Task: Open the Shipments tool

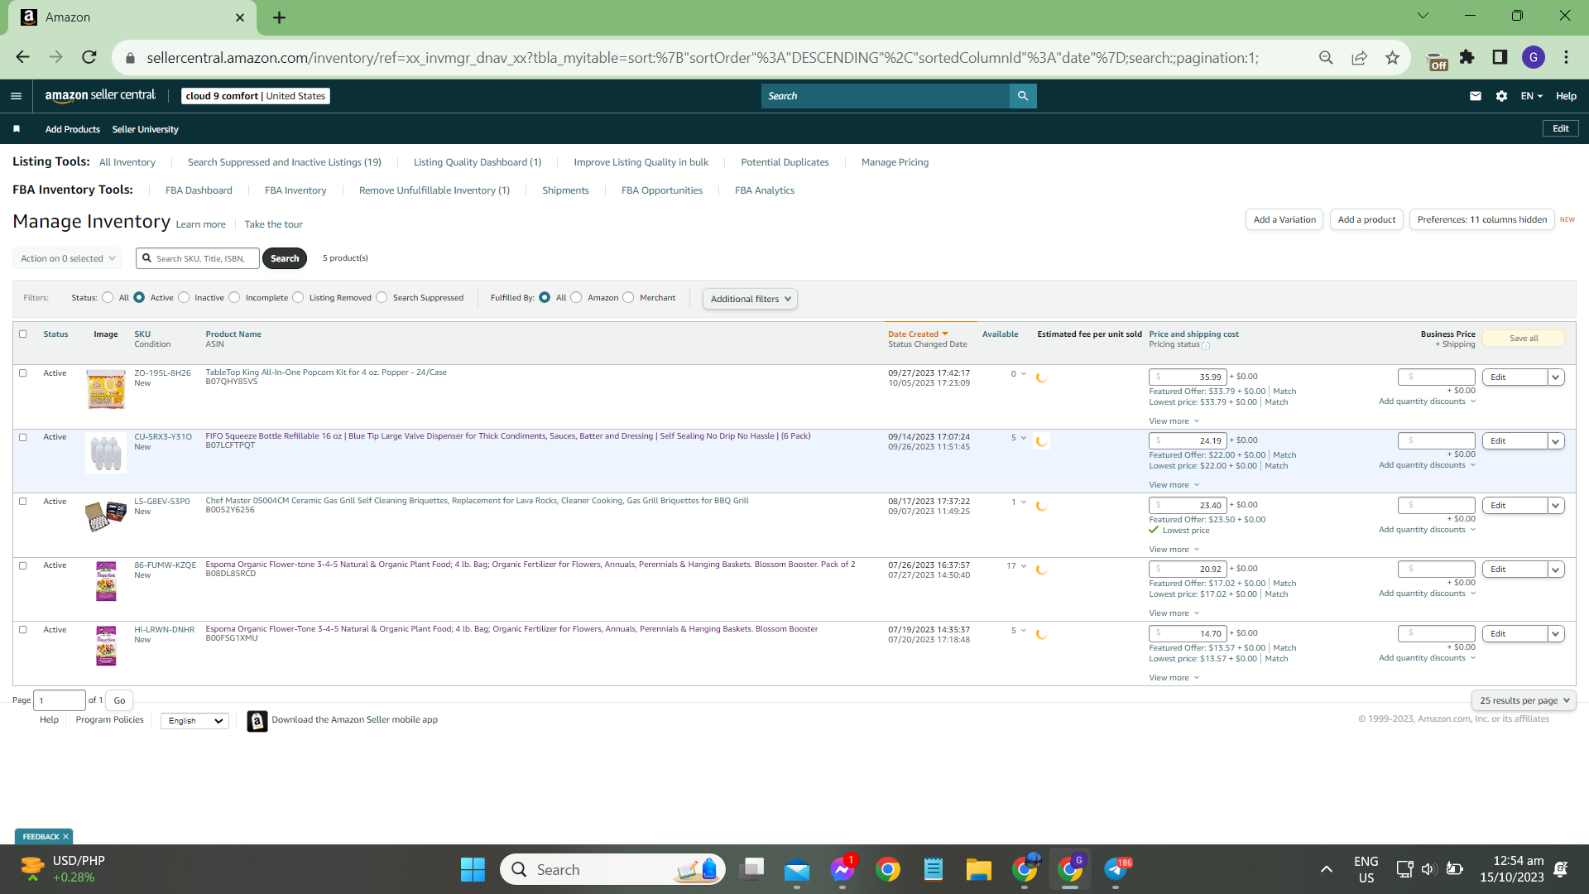Action: click(565, 190)
